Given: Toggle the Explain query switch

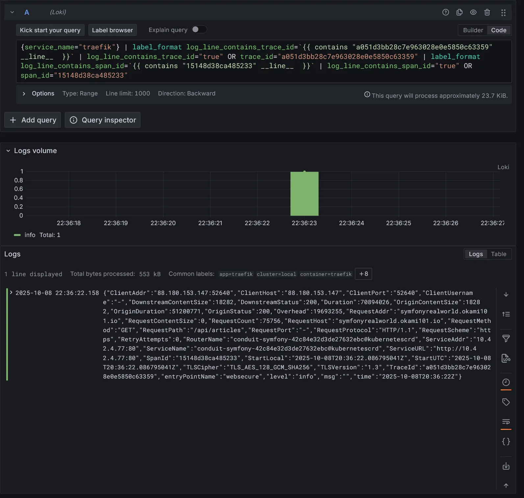Looking at the screenshot, I should (199, 30).
